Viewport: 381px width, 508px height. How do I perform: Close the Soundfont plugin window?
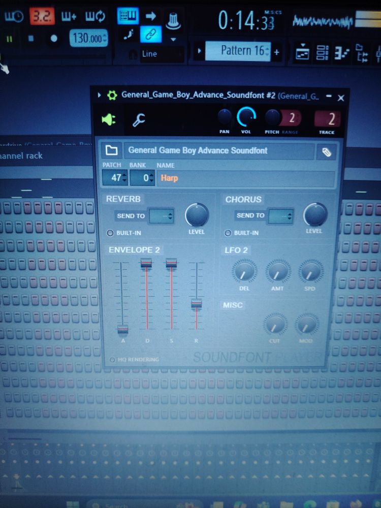[x=341, y=98]
